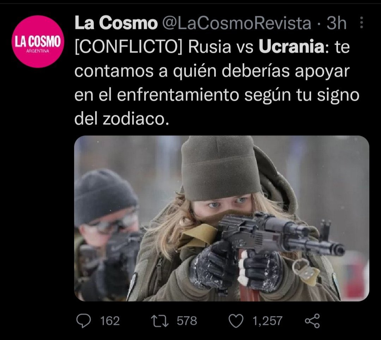Click the reply speech bubble icon
Screen dimensions: 381x340
84,321
